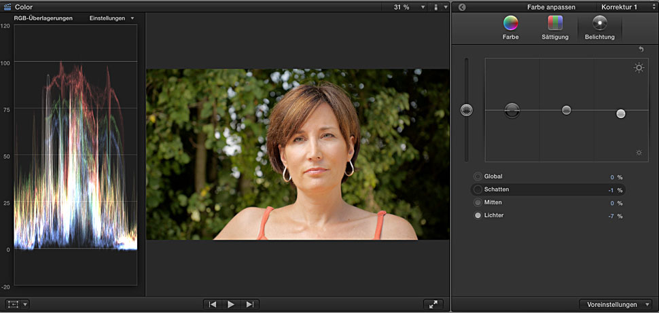Open the Voreinstellungen presets menu
The height and width of the screenshot is (313, 659).
pyautogui.click(x=616, y=304)
